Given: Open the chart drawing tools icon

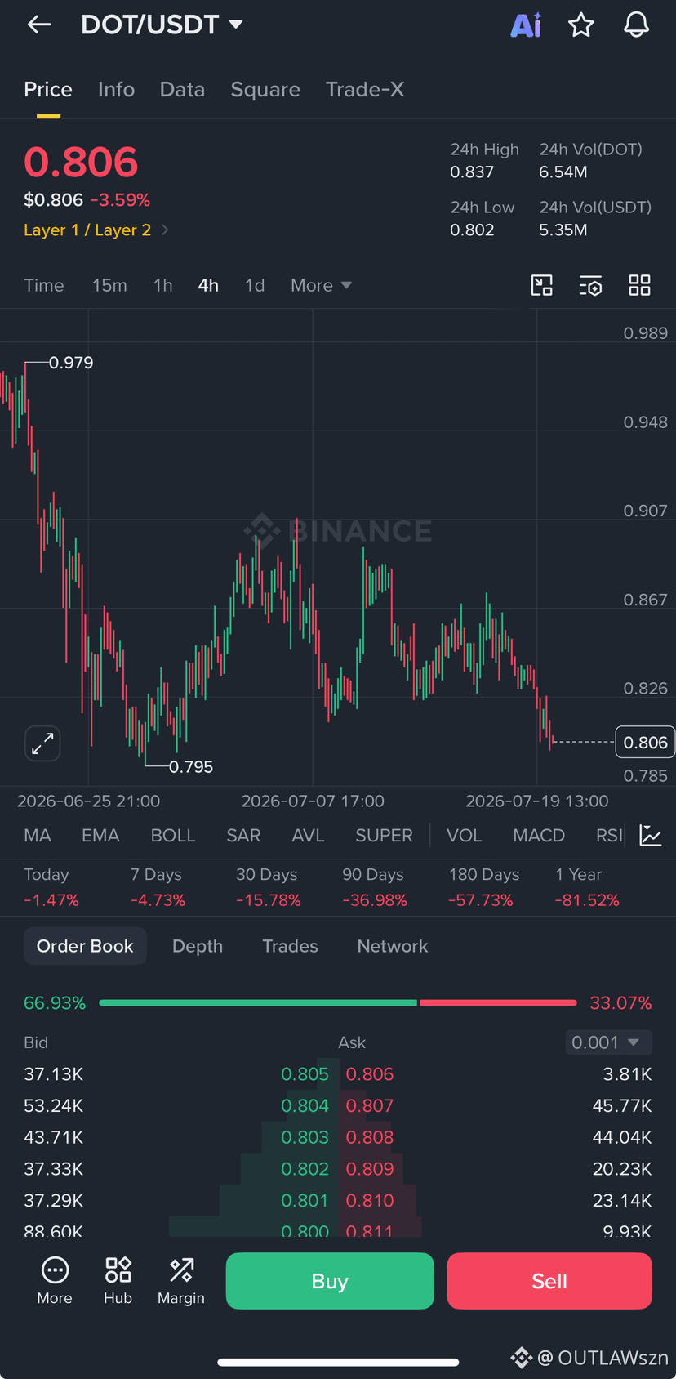Looking at the screenshot, I should 542,285.
